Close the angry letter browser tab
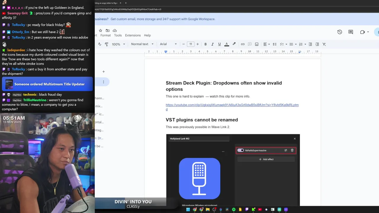 tap(121, 3)
